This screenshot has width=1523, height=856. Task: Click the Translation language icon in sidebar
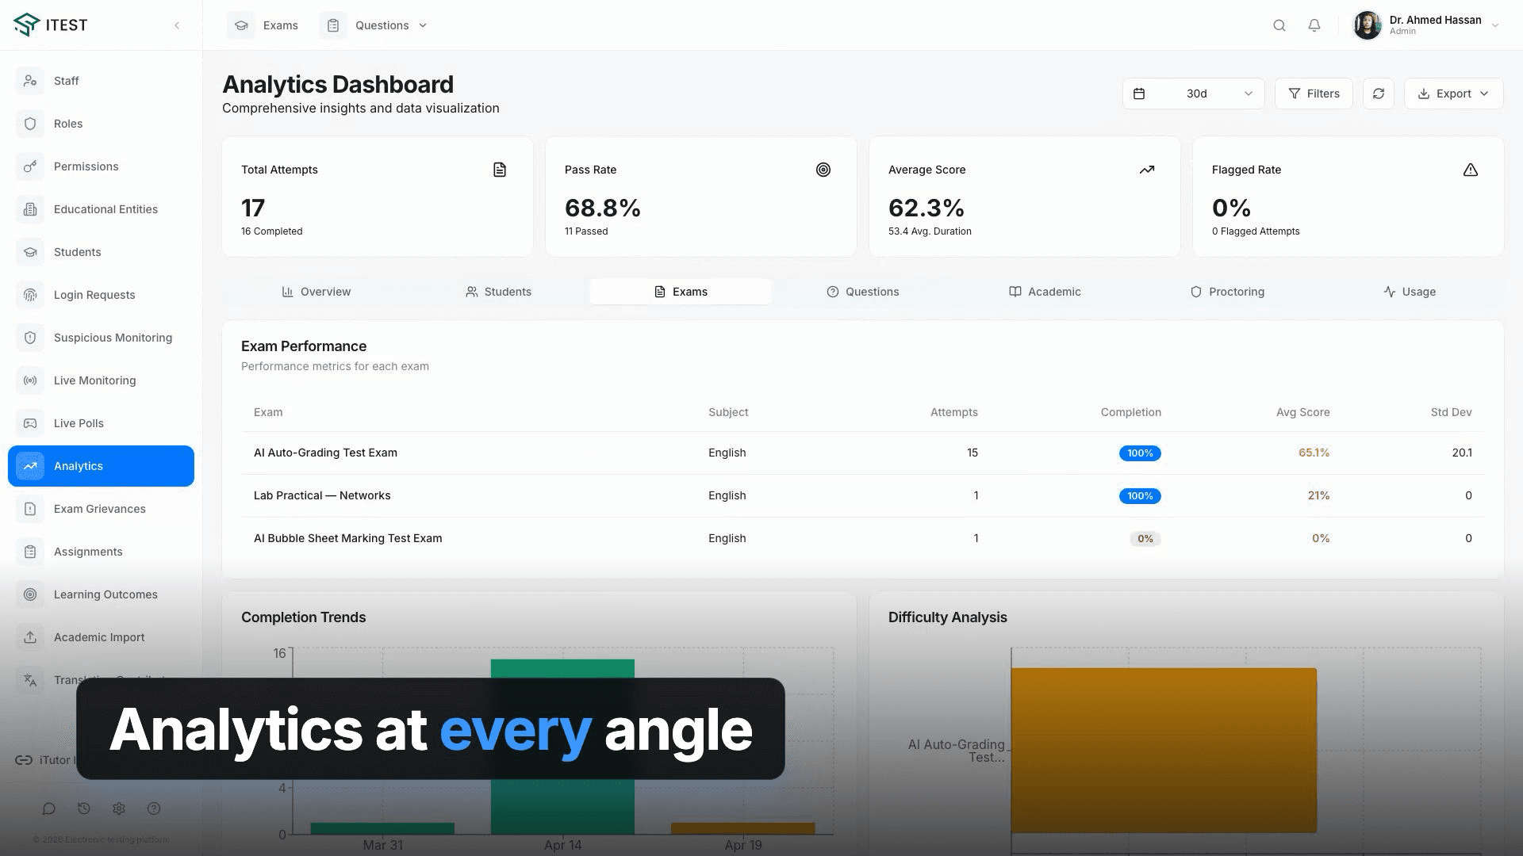30,680
